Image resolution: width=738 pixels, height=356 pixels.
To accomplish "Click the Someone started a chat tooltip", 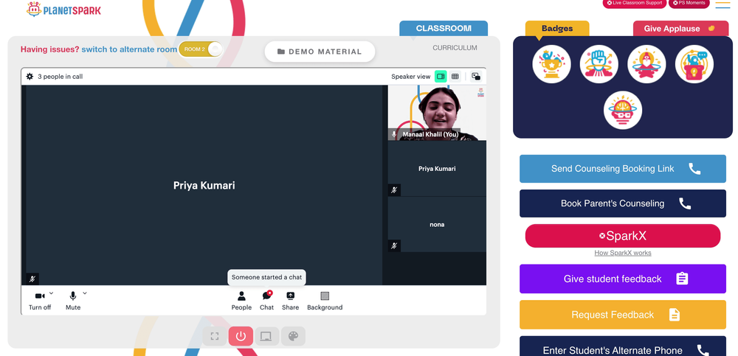I will click(267, 277).
